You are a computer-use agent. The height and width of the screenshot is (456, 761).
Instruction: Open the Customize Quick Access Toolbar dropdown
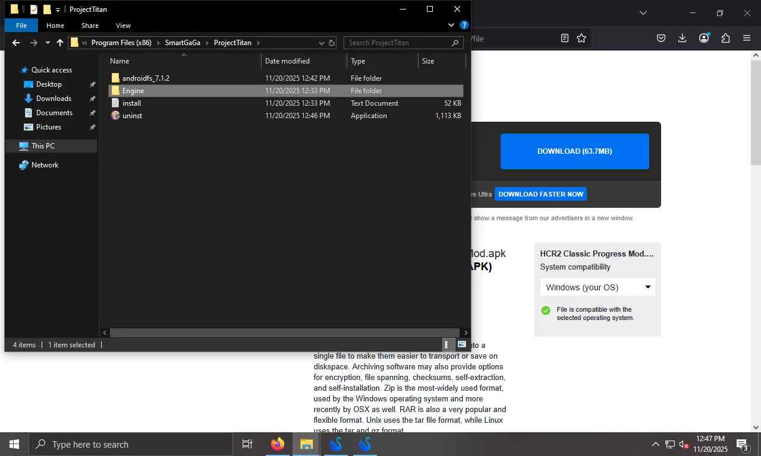point(58,9)
